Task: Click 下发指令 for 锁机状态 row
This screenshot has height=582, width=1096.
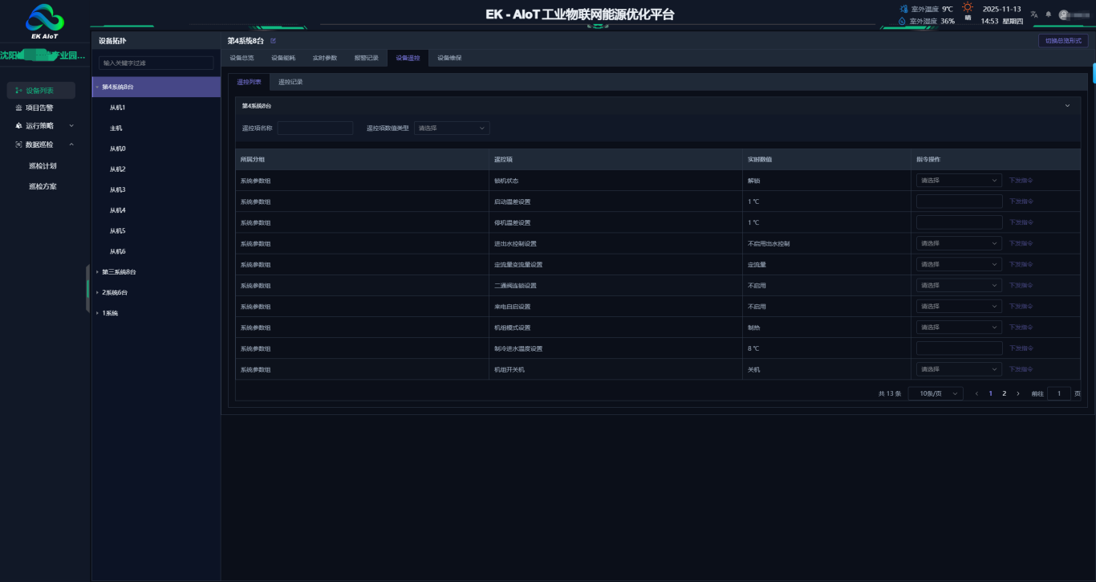Action: [x=1021, y=181]
